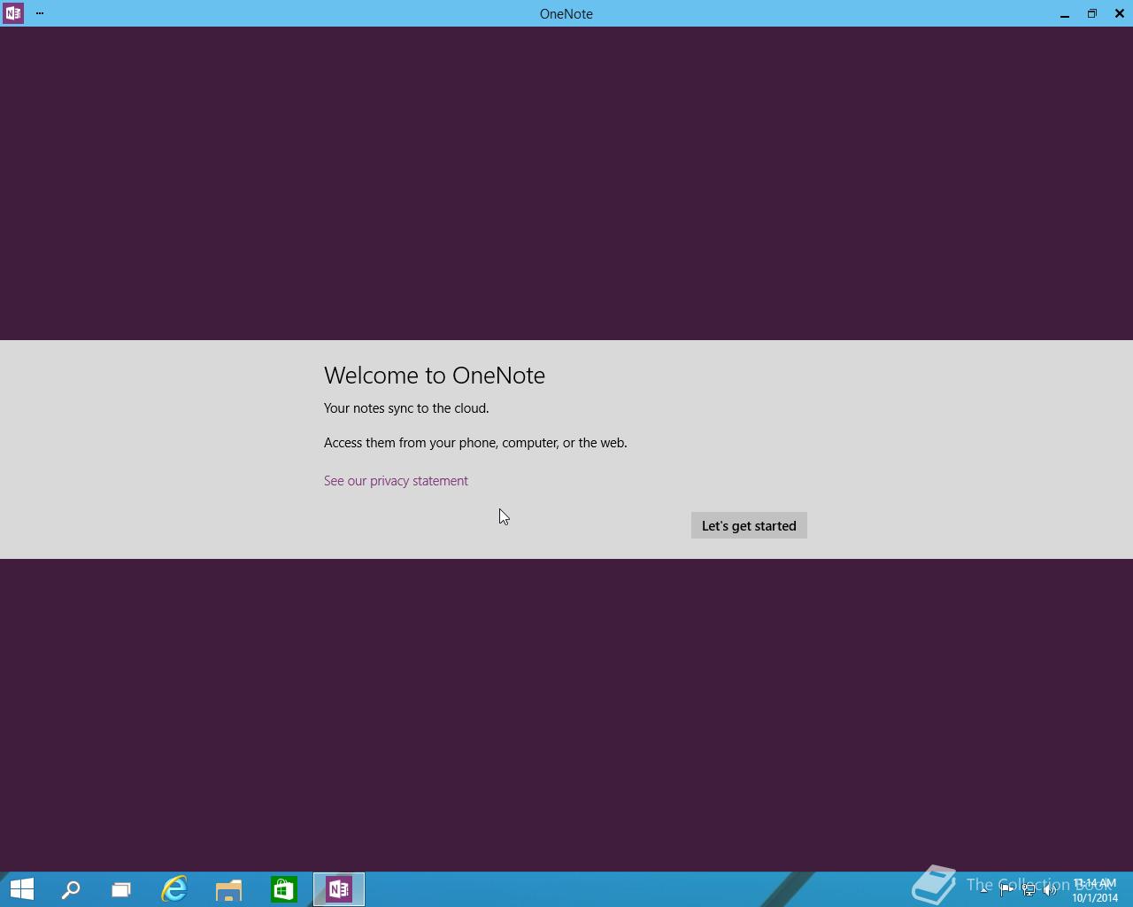Close the OneNote window
The height and width of the screenshot is (907, 1133).
tap(1120, 13)
